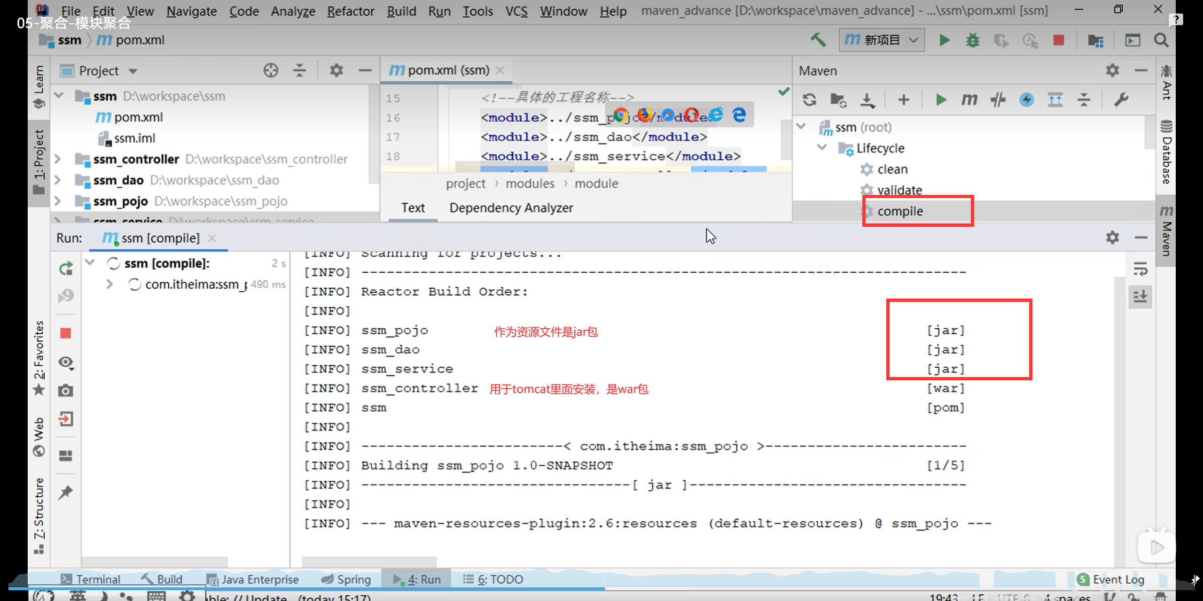Toggle Maven Offline Mode icon

[998, 100]
